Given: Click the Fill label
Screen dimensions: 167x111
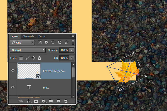Looking at the screenshot, I should (56, 58).
